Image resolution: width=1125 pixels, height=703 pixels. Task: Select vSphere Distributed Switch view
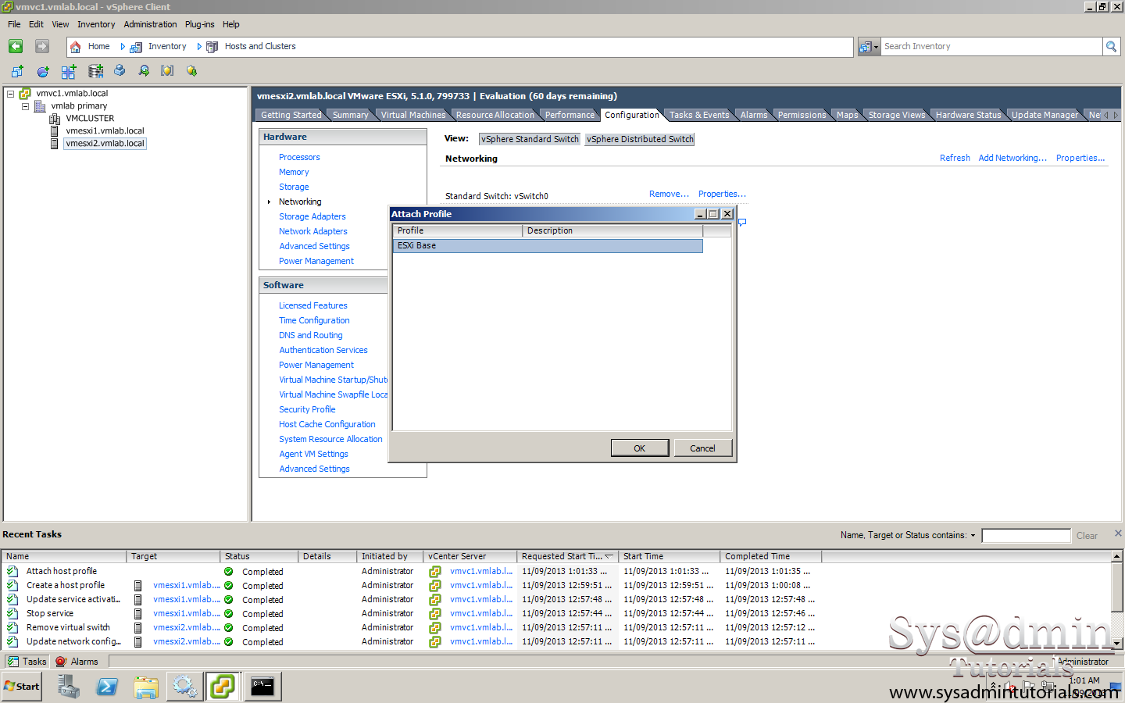pyautogui.click(x=640, y=139)
